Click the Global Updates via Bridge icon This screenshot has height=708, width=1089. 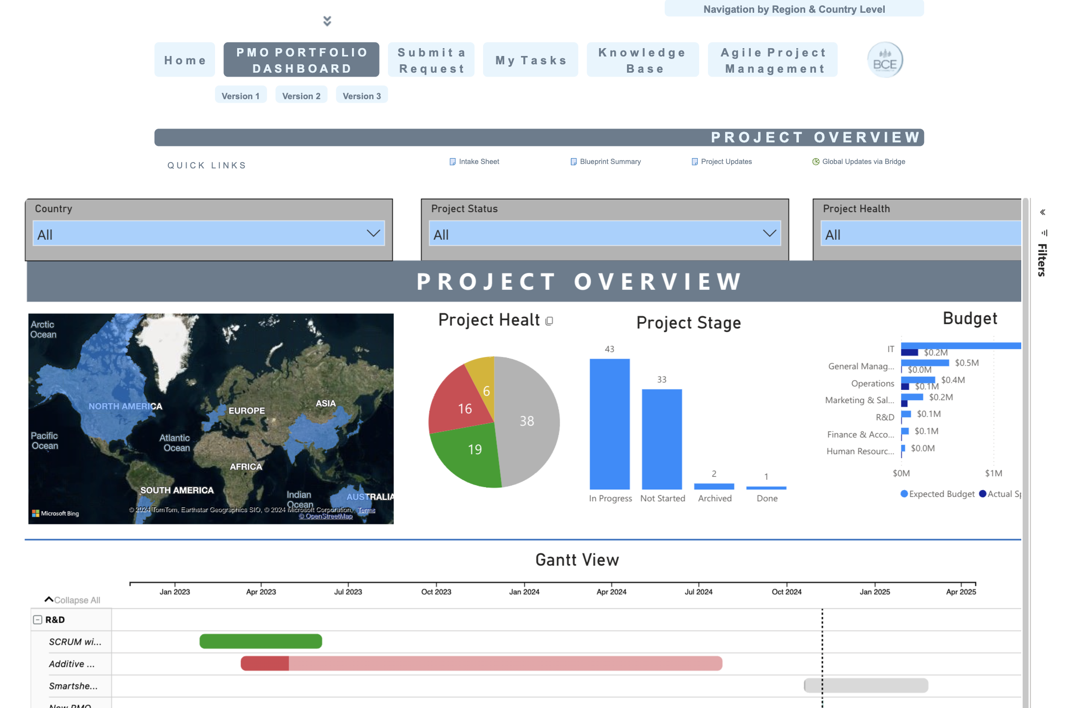click(816, 162)
